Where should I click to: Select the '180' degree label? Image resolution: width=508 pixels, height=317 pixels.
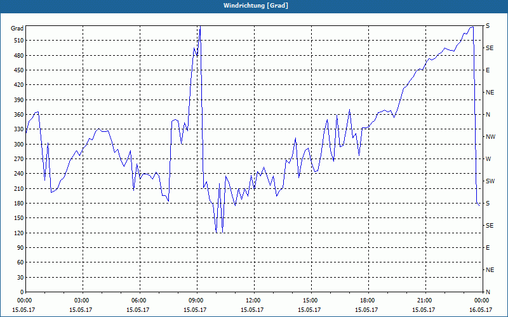coord(19,204)
